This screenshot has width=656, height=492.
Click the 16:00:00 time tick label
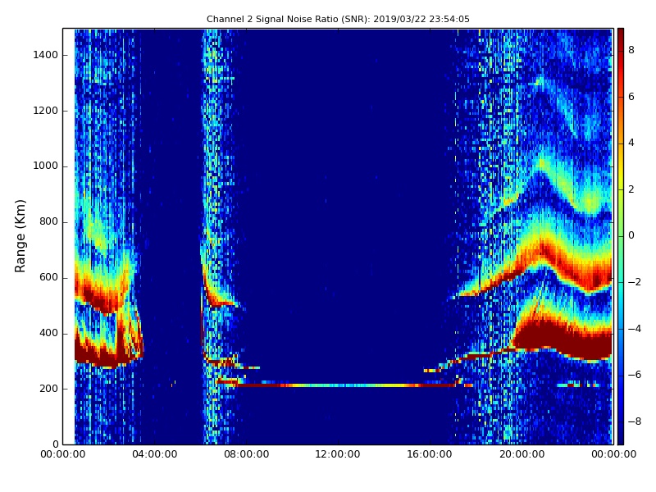point(430,454)
